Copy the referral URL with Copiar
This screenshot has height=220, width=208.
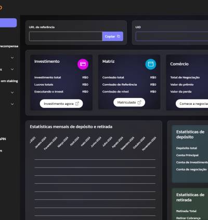(x=113, y=36)
